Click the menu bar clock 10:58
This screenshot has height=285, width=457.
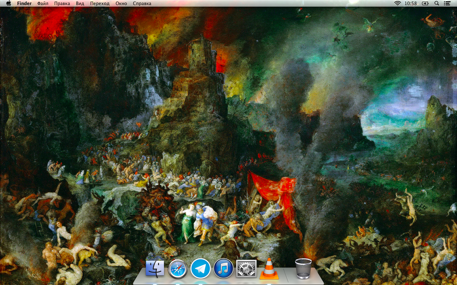tap(411, 3)
